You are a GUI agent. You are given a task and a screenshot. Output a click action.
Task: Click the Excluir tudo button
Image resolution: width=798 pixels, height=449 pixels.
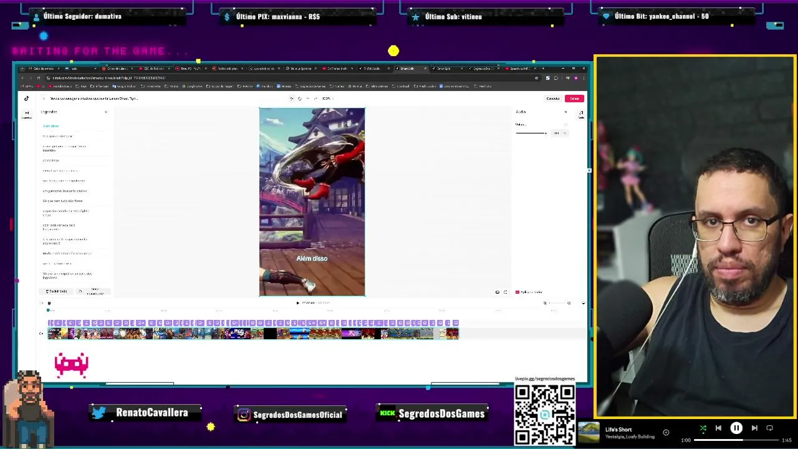tap(57, 291)
